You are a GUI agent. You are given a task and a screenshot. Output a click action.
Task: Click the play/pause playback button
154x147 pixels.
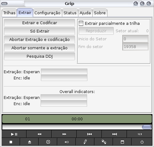(x=14, y=134)
